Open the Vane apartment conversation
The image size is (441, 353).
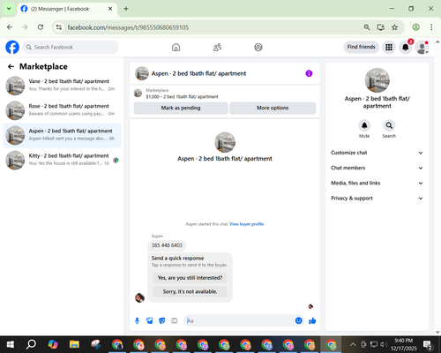click(x=62, y=86)
